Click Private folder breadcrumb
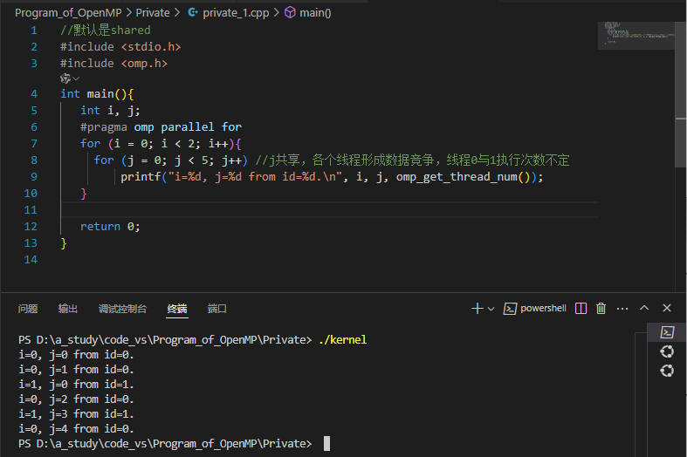The height and width of the screenshot is (457, 687). 153,13
